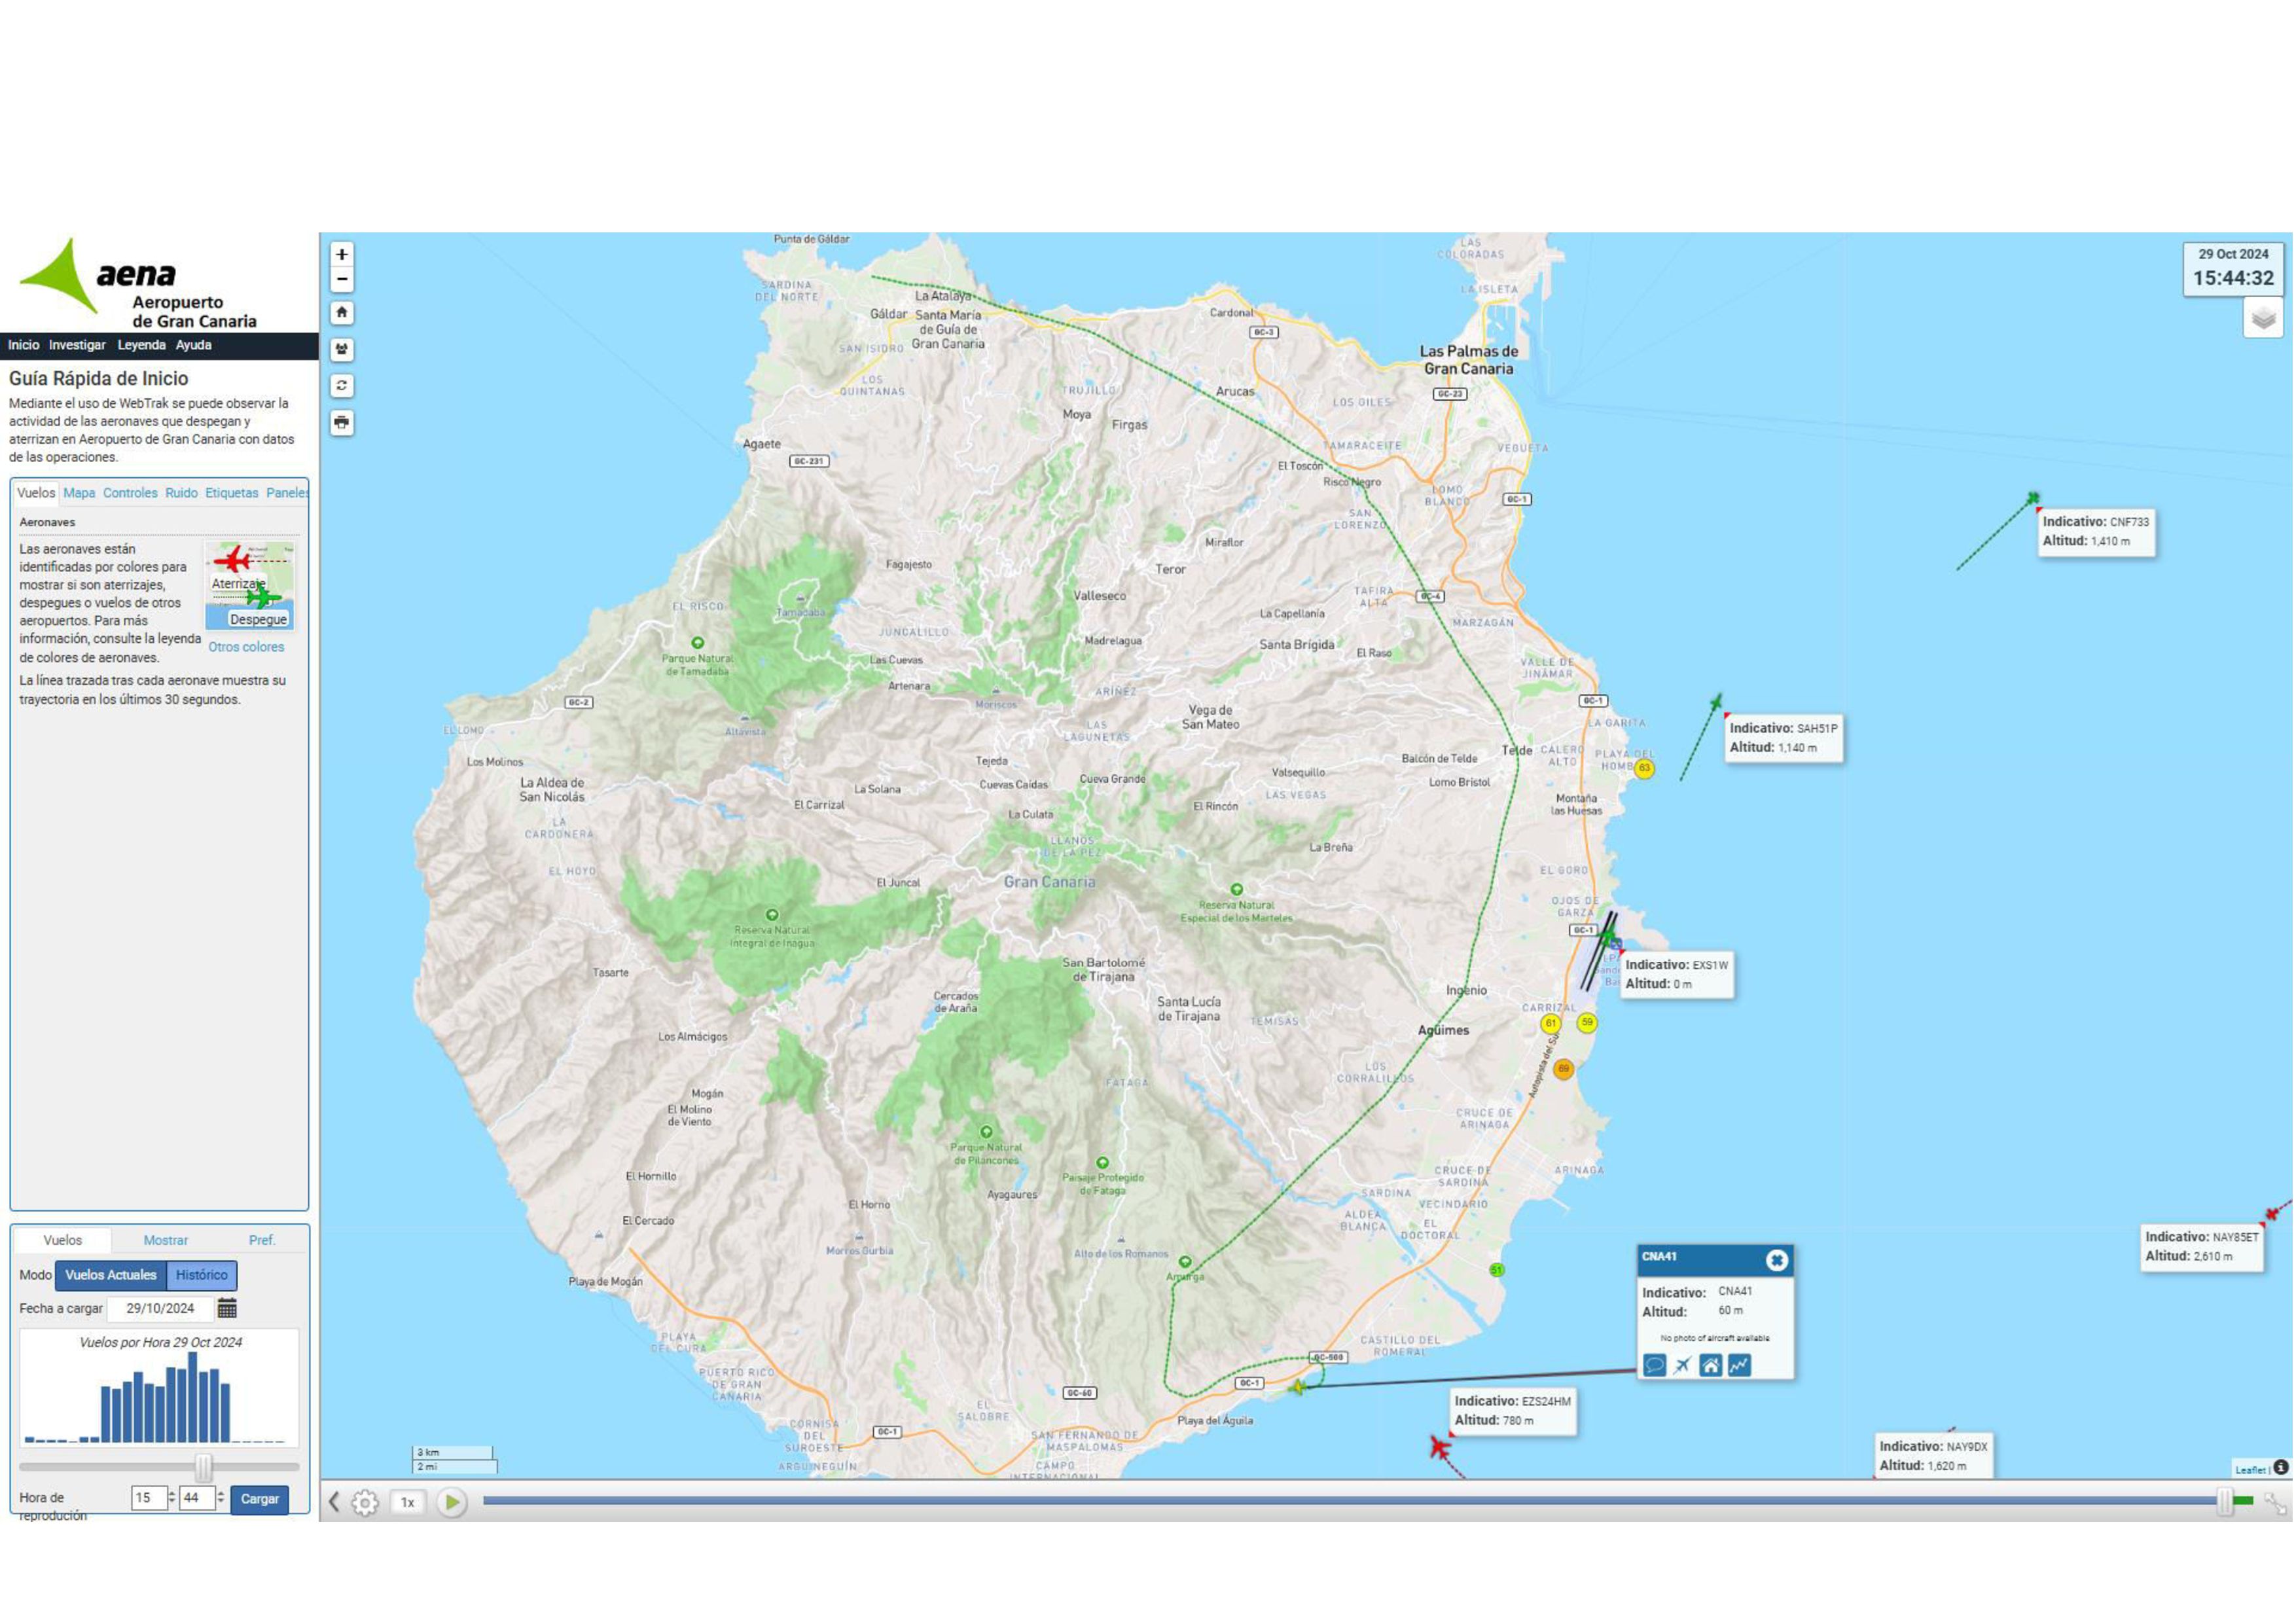Open the map layers selector icon
The width and height of the screenshot is (2296, 1624).
tap(2263, 319)
